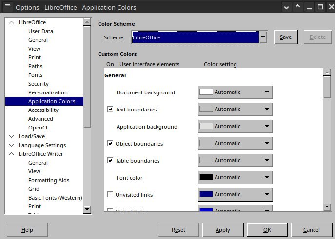
Task: Click the Scheme name field showing LibreOffice
Action: point(196,37)
